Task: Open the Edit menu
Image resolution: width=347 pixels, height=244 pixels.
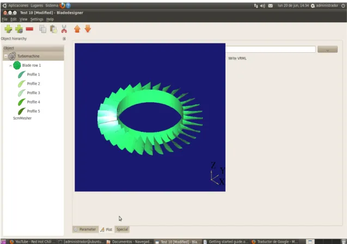Action: (14, 19)
